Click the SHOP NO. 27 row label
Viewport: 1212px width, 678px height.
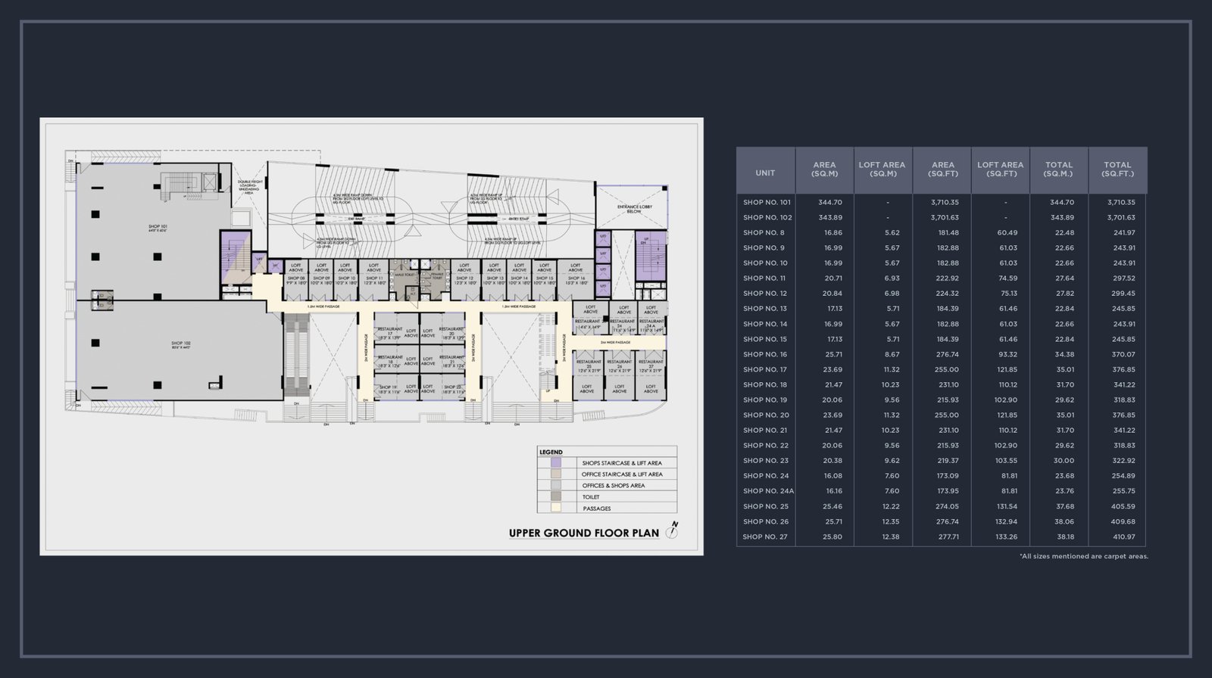click(765, 536)
